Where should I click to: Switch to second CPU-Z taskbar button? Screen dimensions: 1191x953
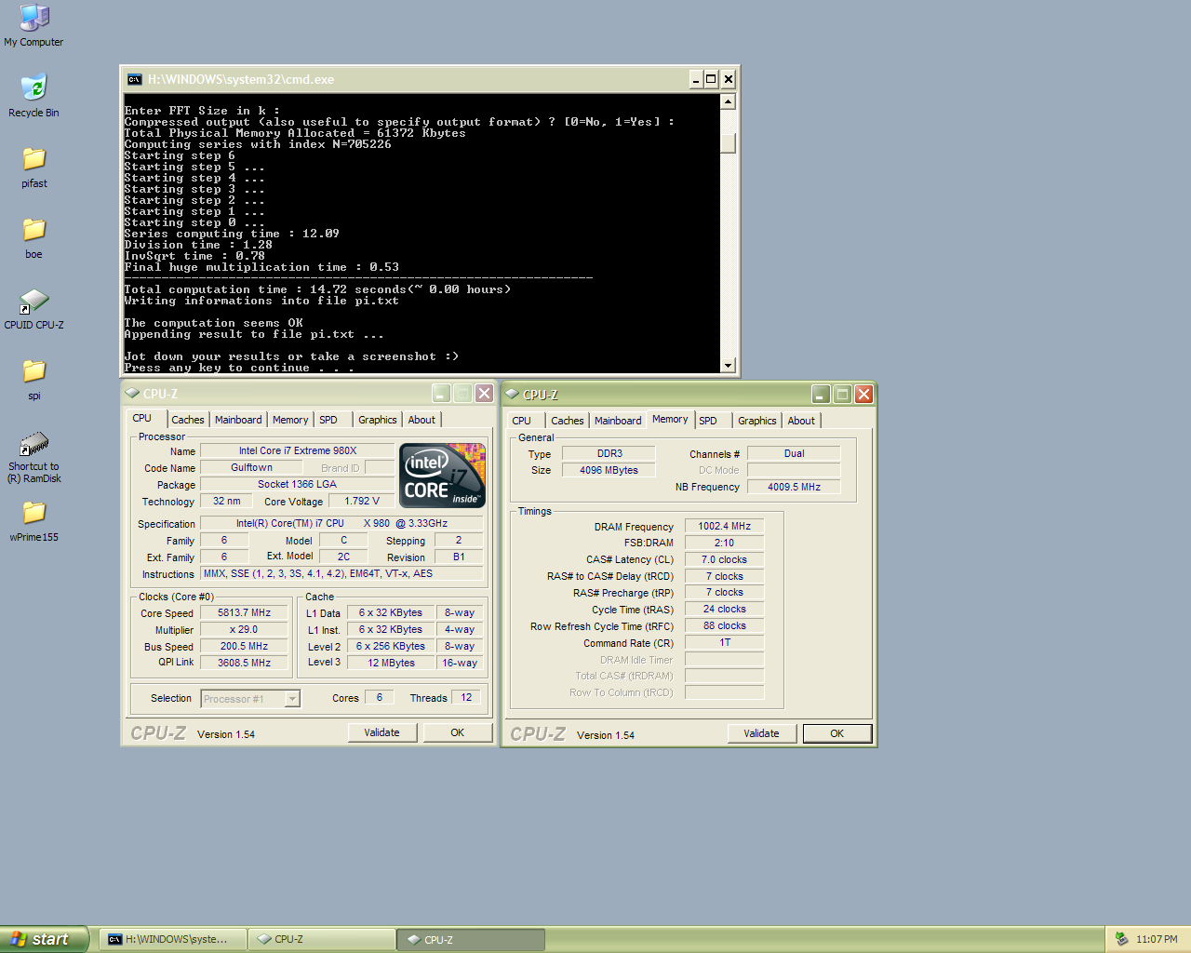coord(471,940)
